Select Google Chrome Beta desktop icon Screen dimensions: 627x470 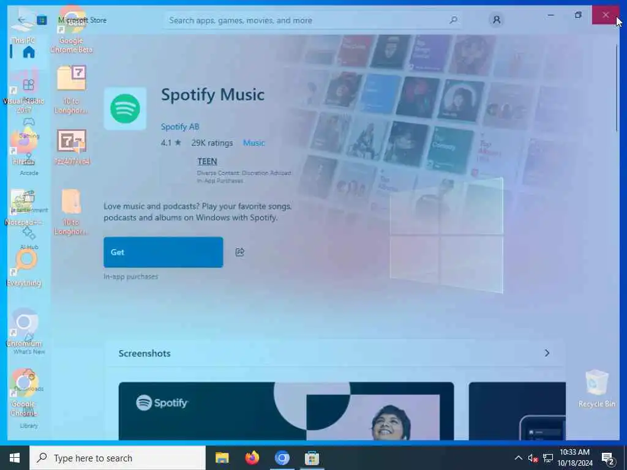tap(71, 30)
